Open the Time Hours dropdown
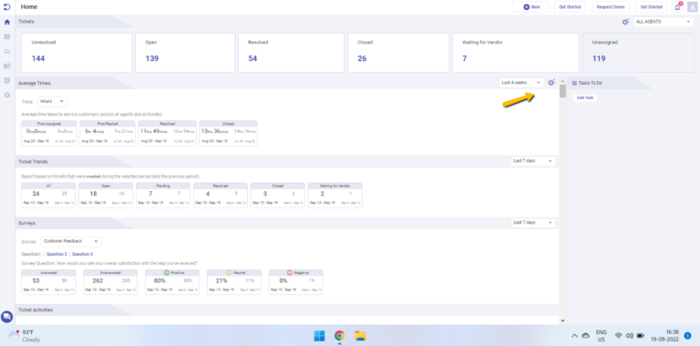Screen dimensions: 700x346 [53, 101]
